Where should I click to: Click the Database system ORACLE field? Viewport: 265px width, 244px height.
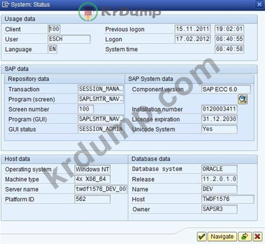[x=219, y=169]
